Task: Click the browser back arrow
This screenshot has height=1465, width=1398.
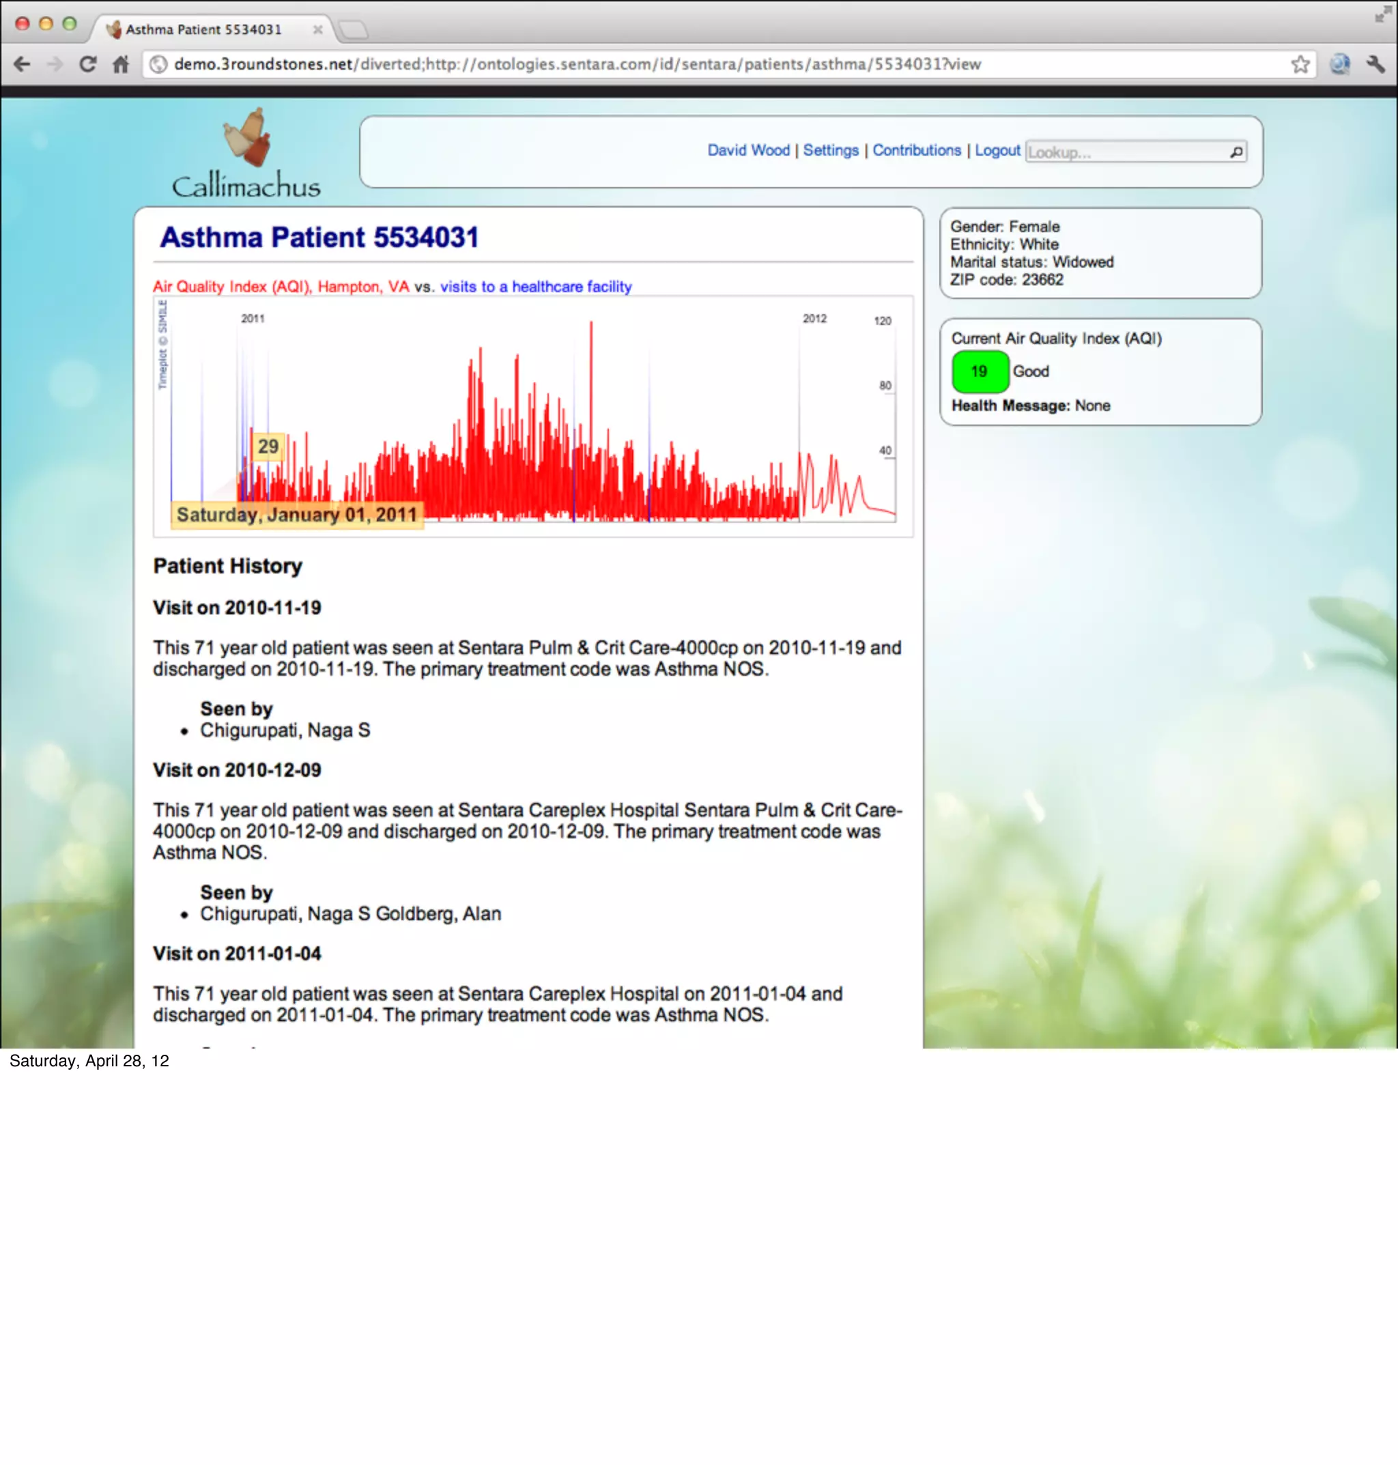Action: click(x=23, y=64)
